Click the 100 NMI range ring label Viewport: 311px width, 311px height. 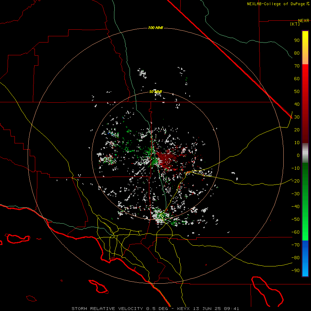click(155, 28)
